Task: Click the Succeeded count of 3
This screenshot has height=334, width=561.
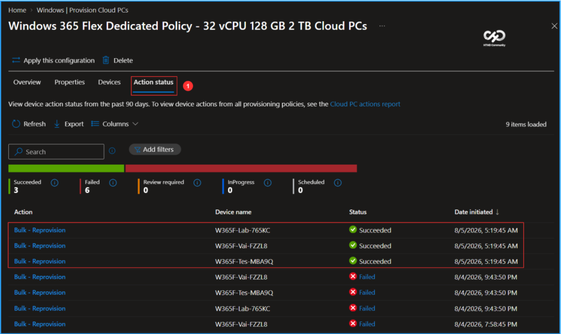Action: 16,190
